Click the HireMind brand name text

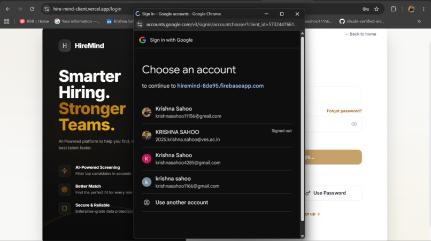click(x=89, y=46)
